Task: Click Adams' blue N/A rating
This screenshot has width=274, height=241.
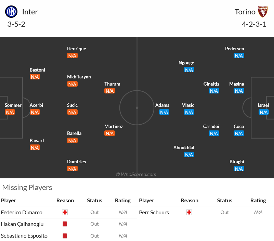Action: tap(164, 112)
